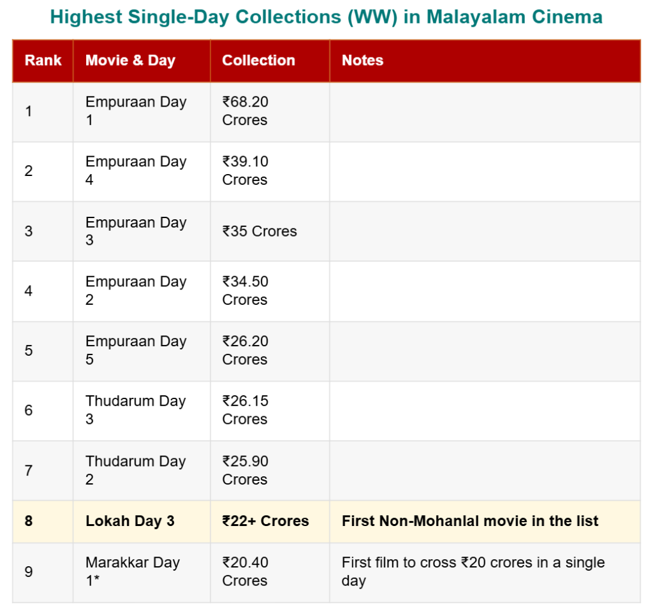Image resolution: width=653 pixels, height=614 pixels.
Task: Click the First Non-Mohanlal movie note
Action: [470, 521]
